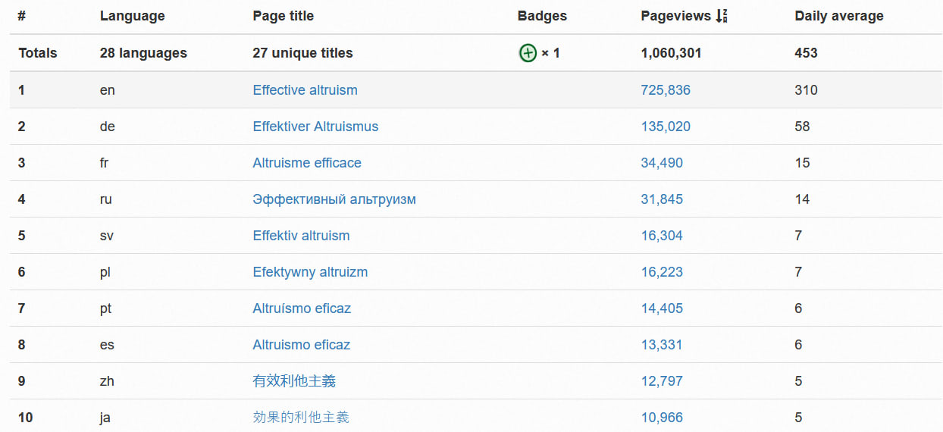Open the Altruisme efficace page link
The height and width of the screenshot is (432, 943).
point(307,163)
